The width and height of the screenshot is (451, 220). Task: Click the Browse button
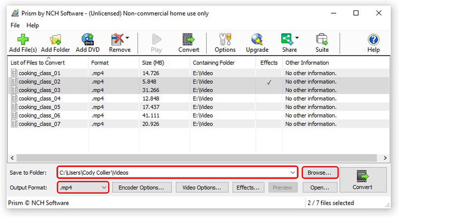pos(320,172)
